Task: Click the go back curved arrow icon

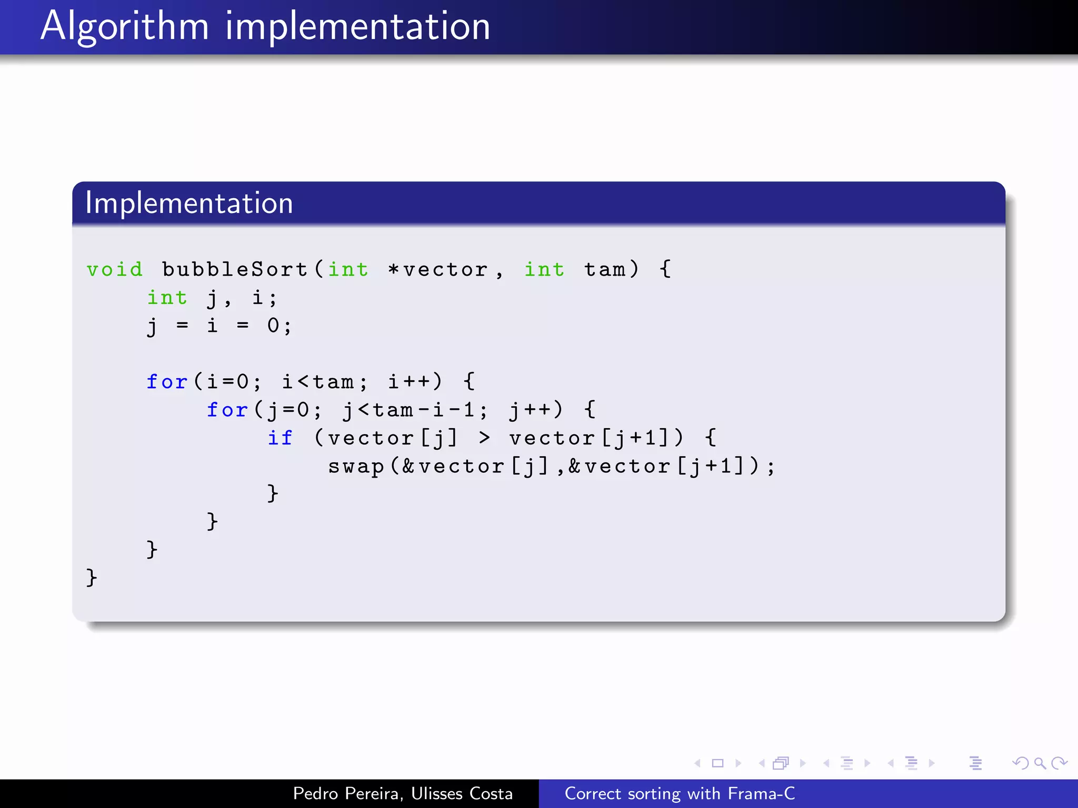Action: [1021, 763]
